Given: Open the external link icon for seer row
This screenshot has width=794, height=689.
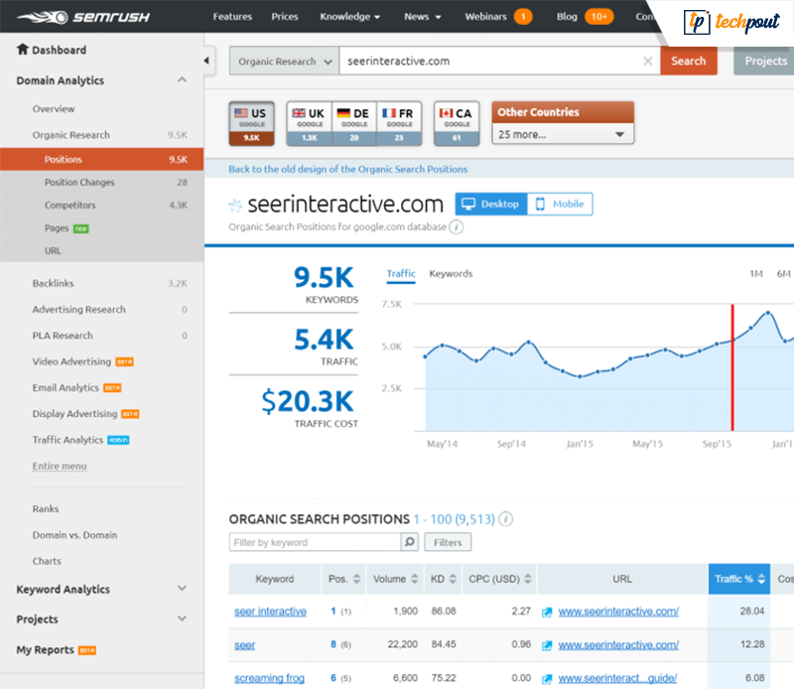Looking at the screenshot, I should 547,645.
